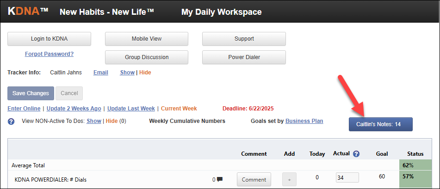
Task: Click the Forgot Password link
Action: [x=49, y=54]
